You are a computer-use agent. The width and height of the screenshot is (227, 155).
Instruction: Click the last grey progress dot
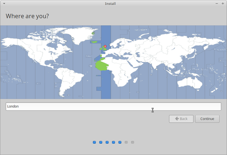click(133, 142)
